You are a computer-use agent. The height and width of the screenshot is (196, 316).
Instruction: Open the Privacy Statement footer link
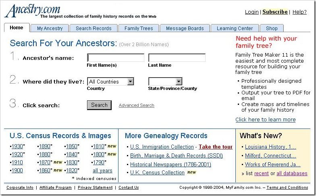(95, 188)
